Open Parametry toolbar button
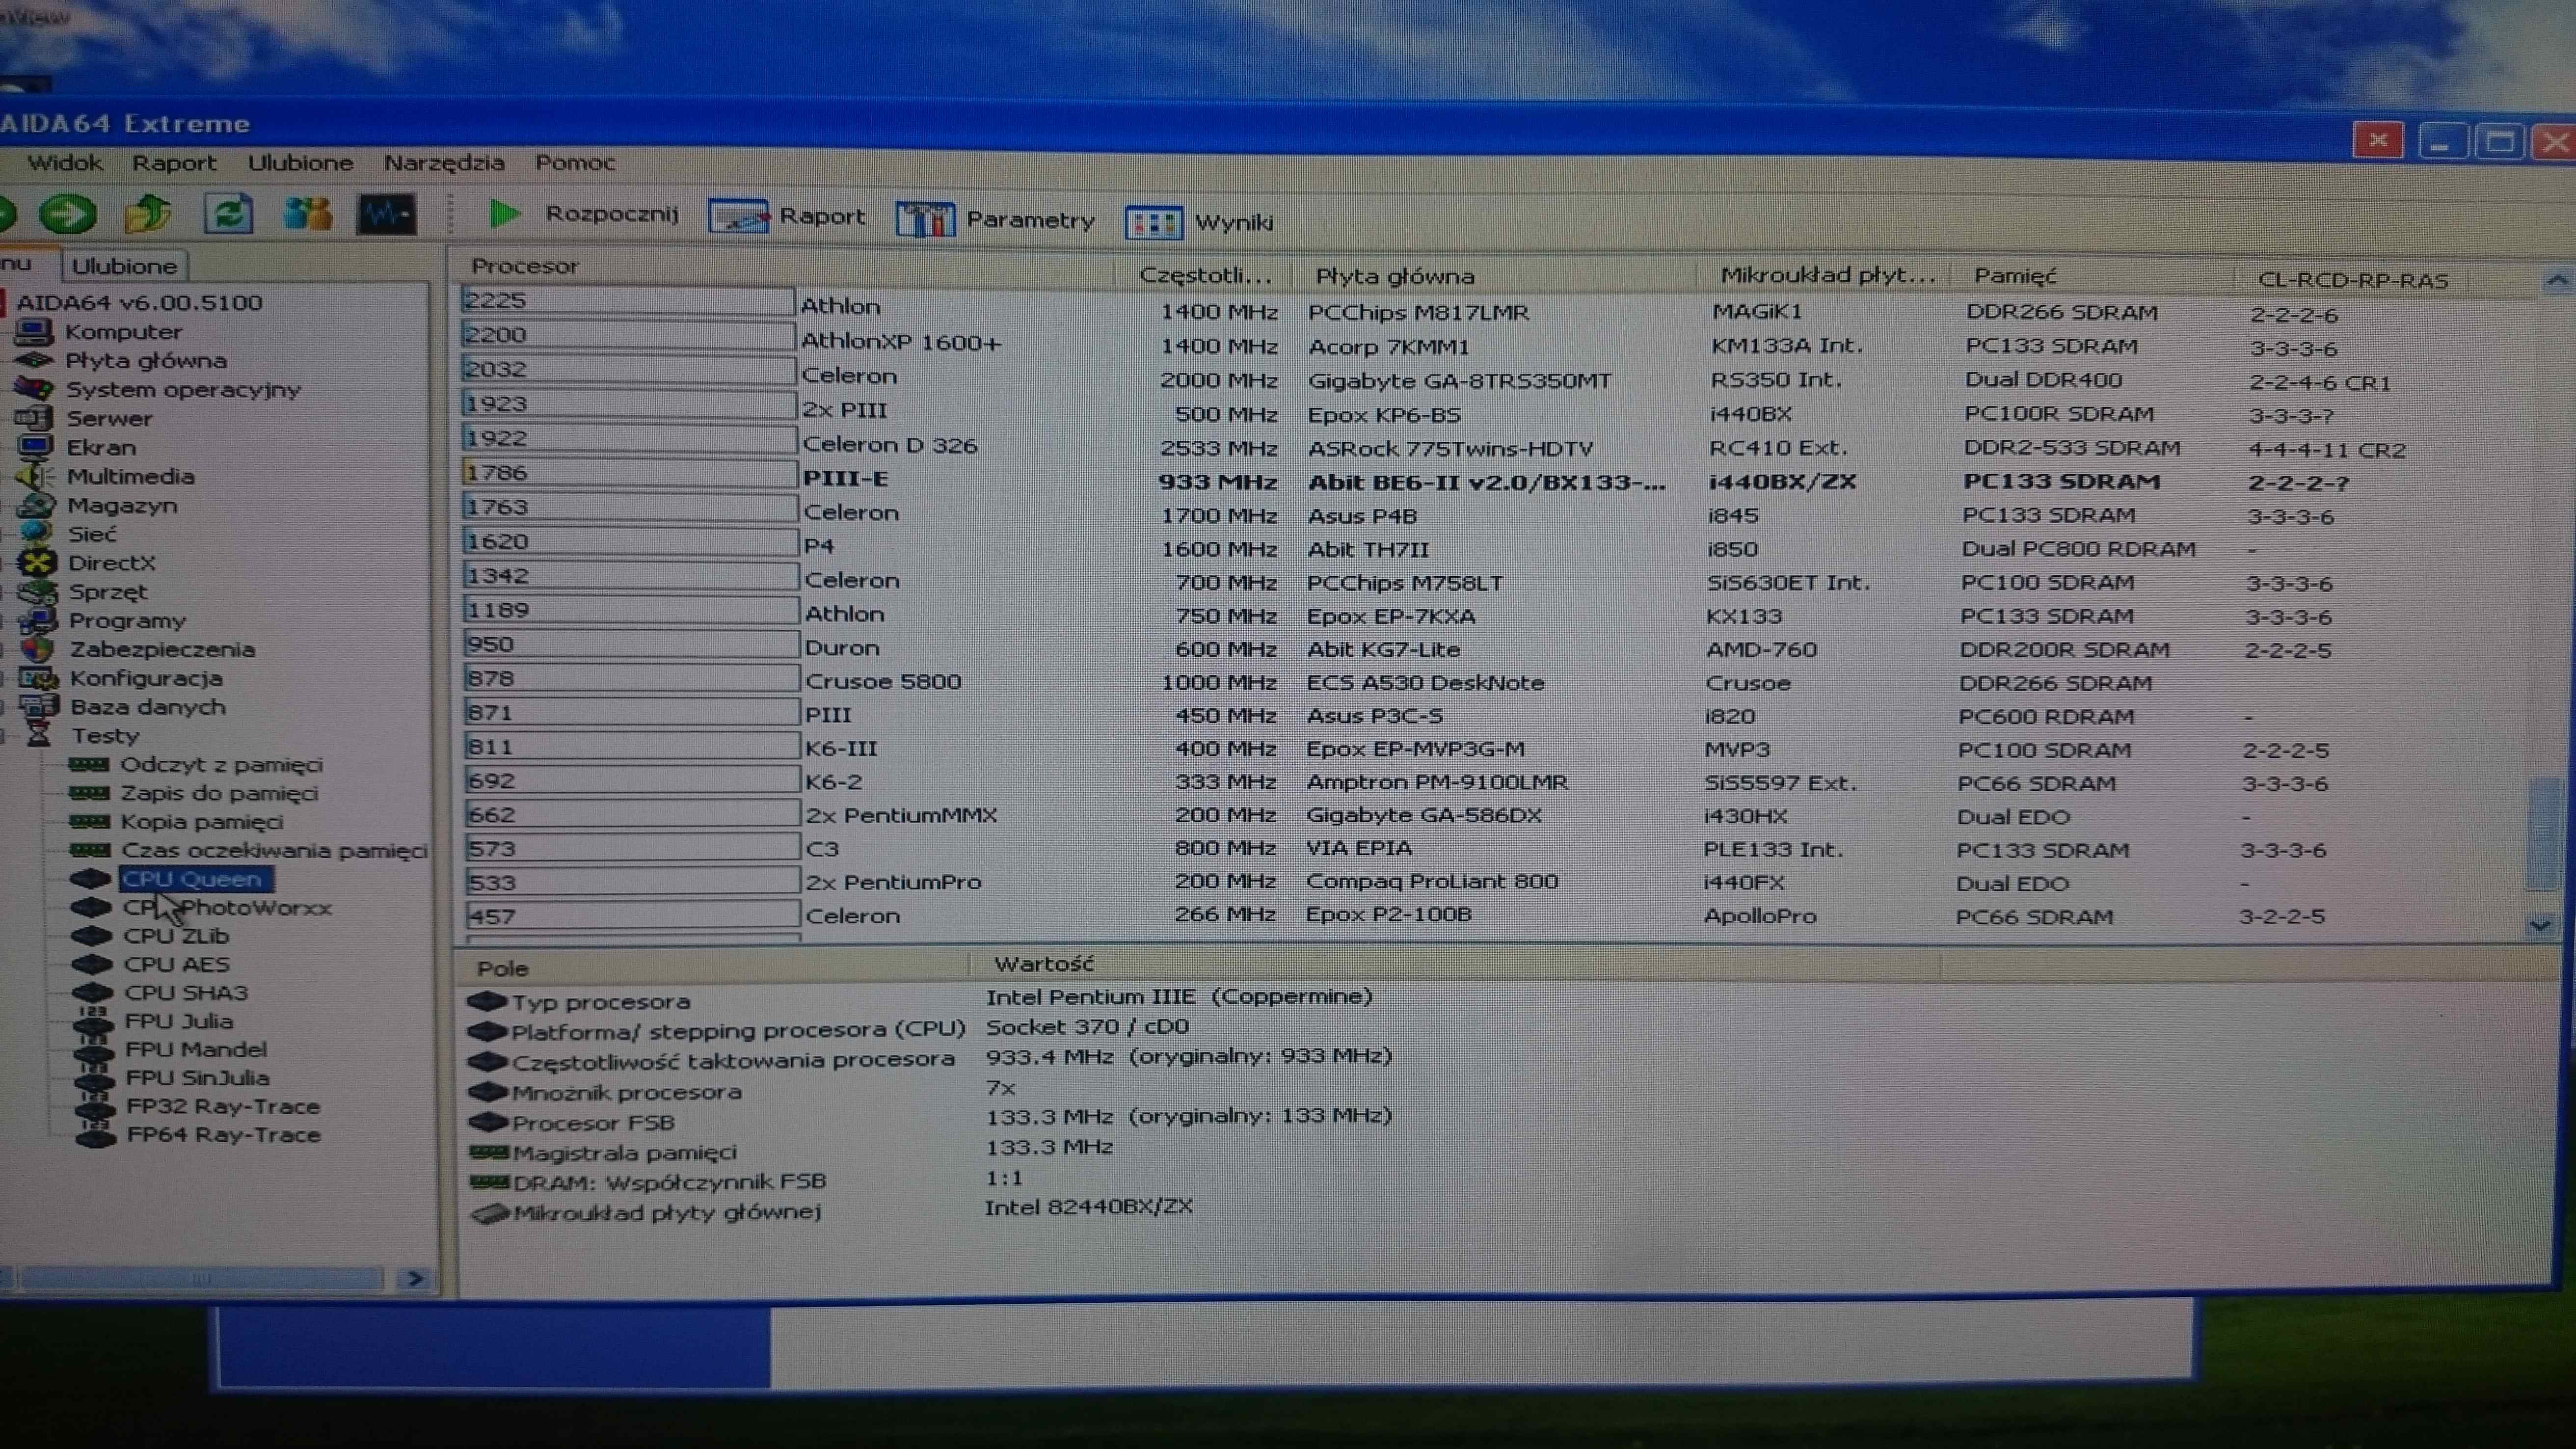 coord(996,219)
